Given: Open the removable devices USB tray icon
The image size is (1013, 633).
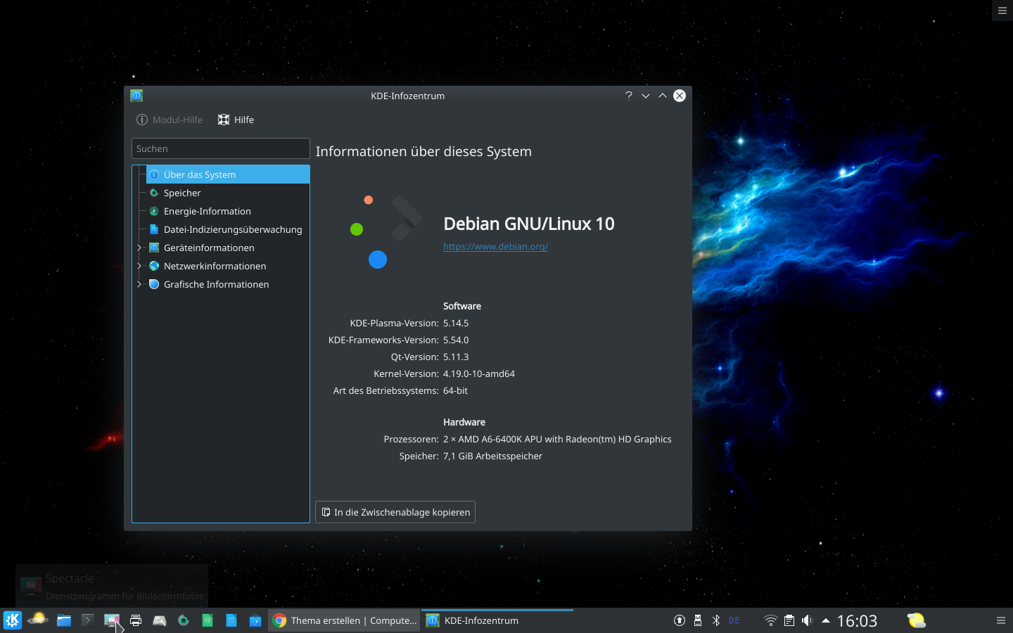Looking at the screenshot, I should point(698,620).
